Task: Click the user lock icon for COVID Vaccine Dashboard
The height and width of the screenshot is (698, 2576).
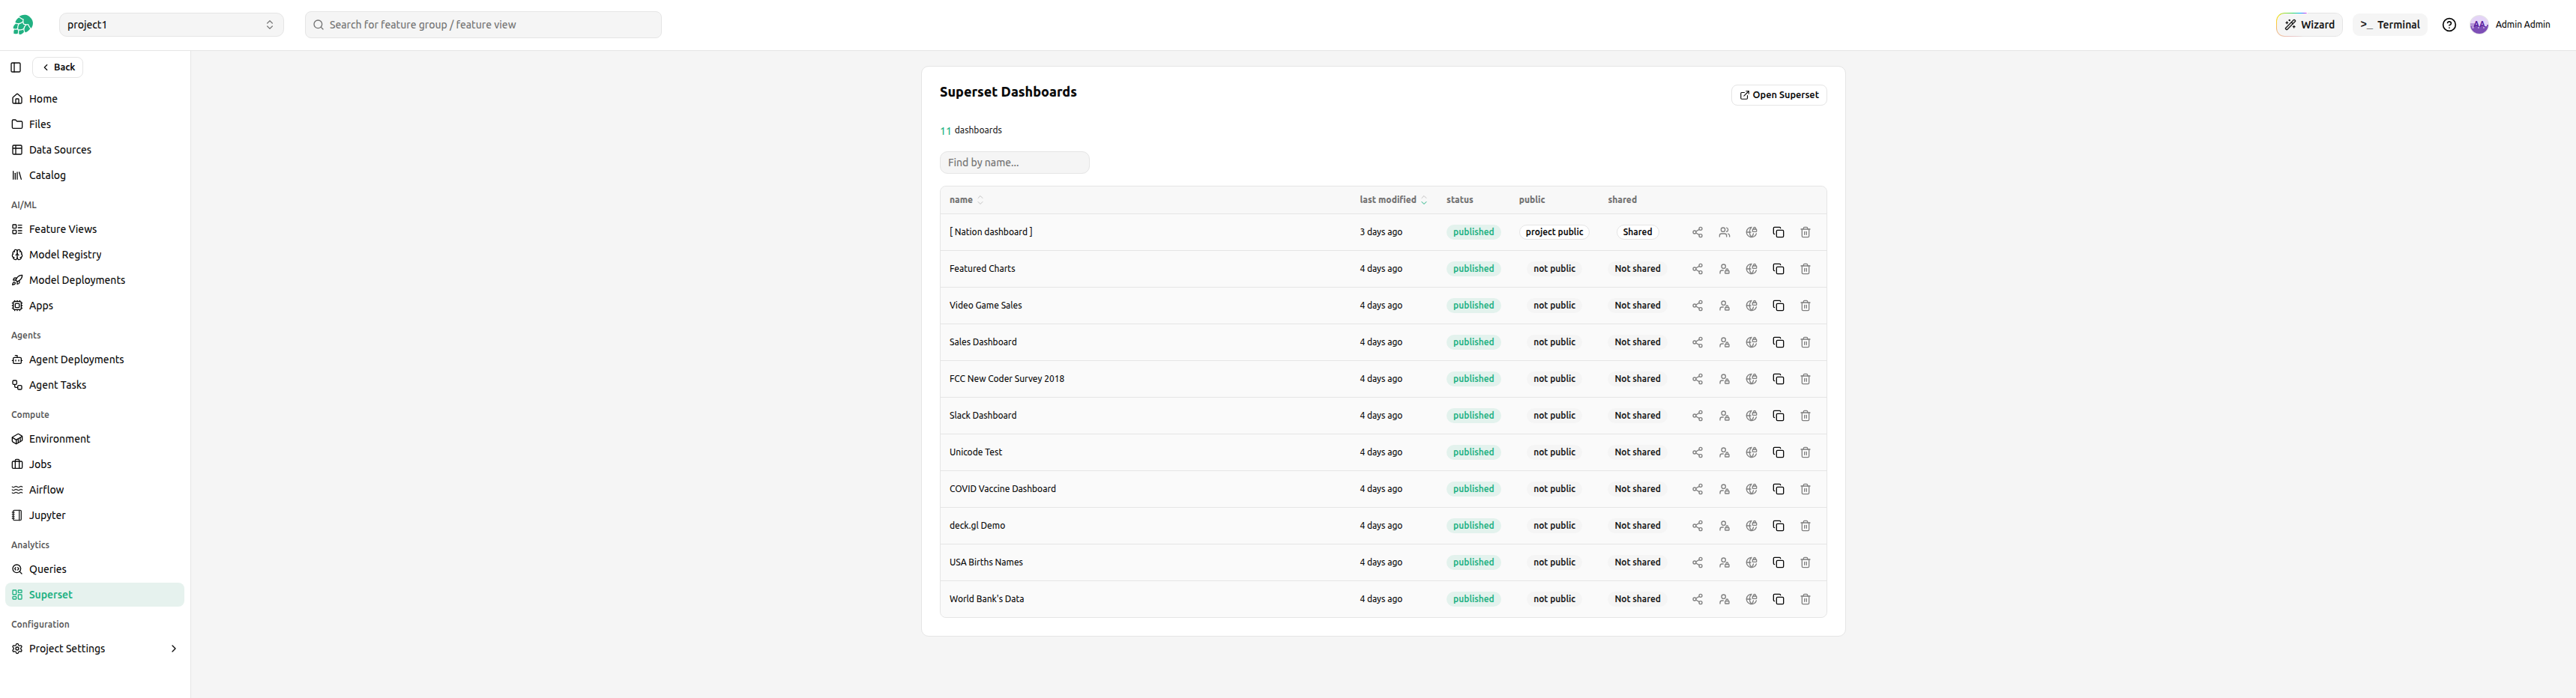Action: (1724, 489)
